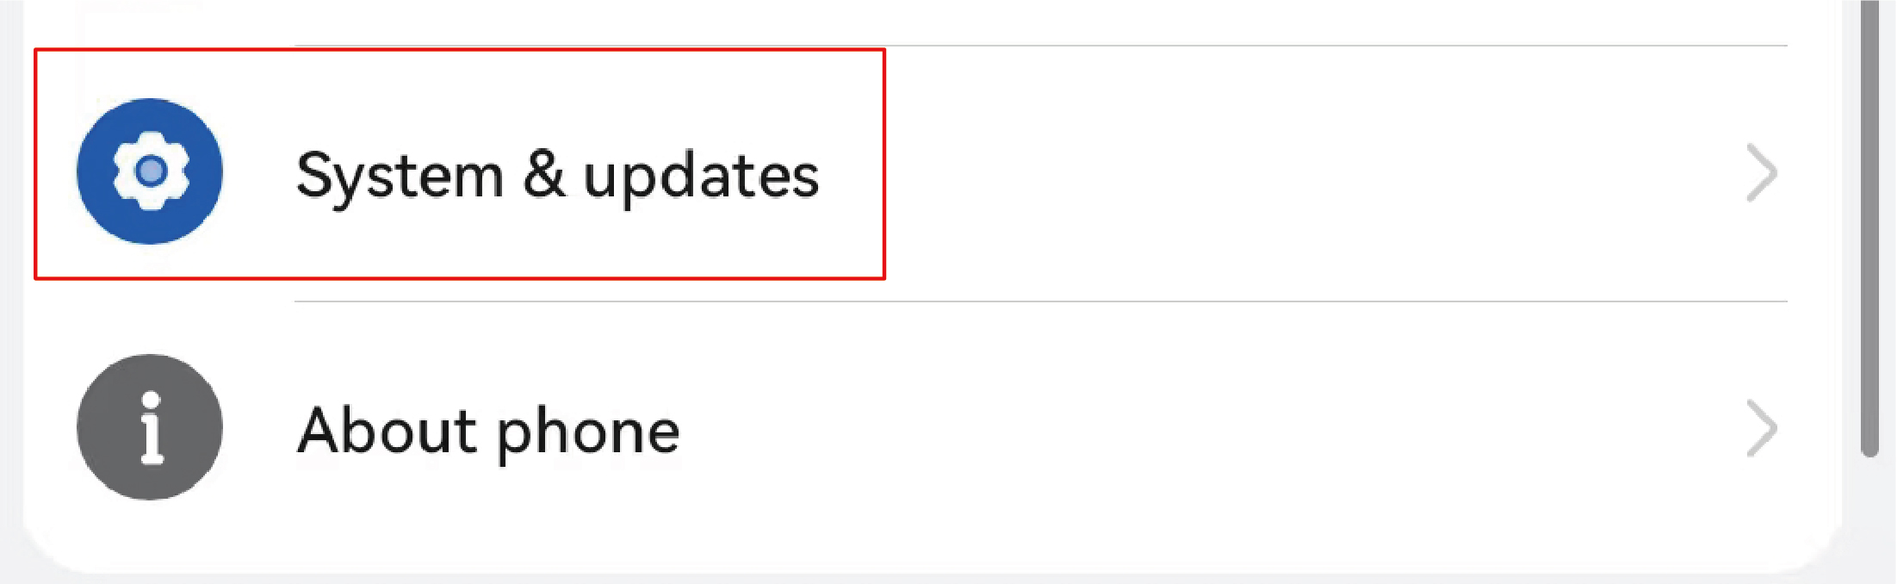Click the white gear symbol in blue circle
This screenshot has height=584, width=1897.
151,171
